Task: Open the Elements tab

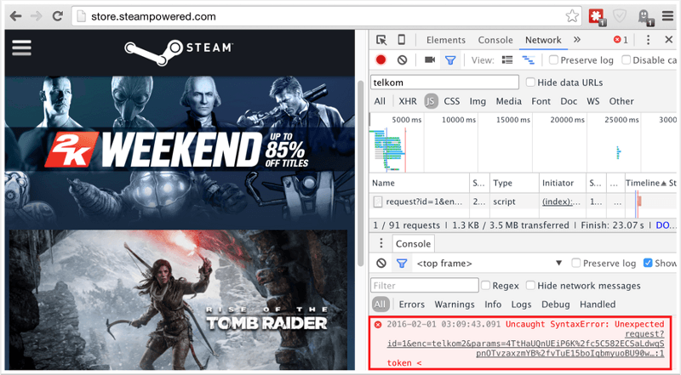Action: 445,40
